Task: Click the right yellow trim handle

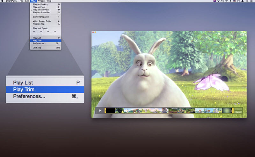Action: (x=233, y=111)
